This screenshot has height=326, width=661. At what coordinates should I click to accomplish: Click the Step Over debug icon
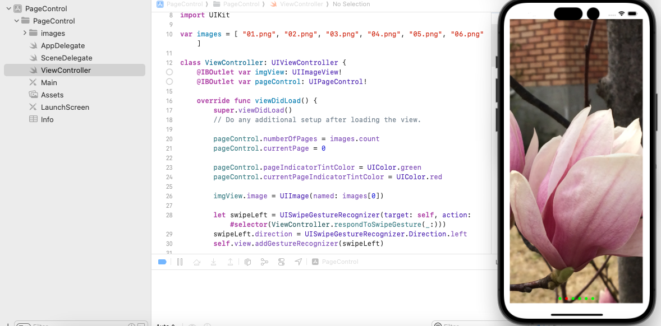coord(196,262)
